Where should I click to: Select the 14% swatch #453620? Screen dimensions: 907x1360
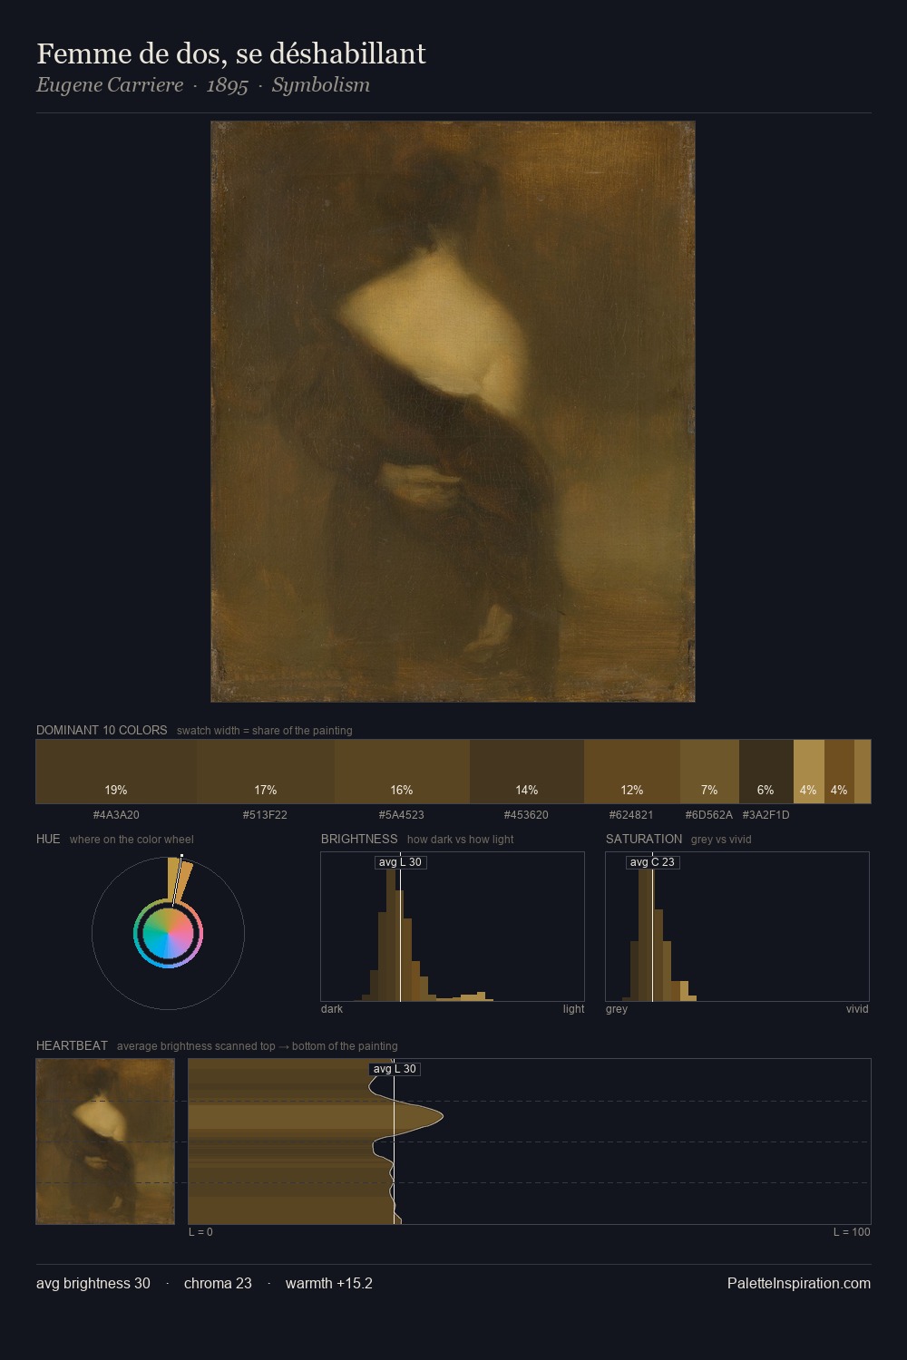(x=527, y=772)
